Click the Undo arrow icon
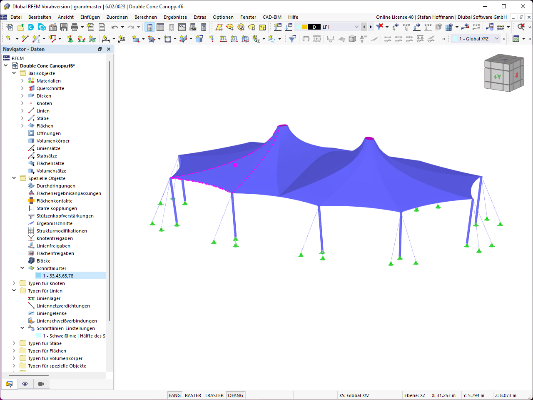 (x=115, y=27)
